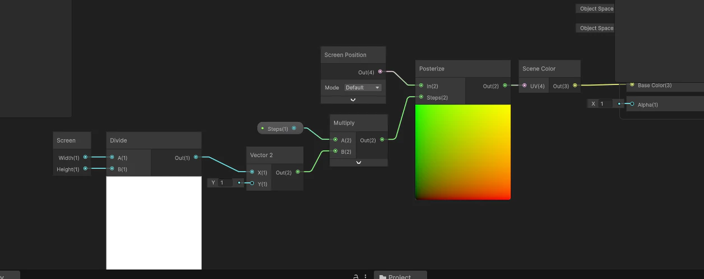Click the Scene Color UV(4) input port
Screen dimensions: 704x279
[525, 86]
